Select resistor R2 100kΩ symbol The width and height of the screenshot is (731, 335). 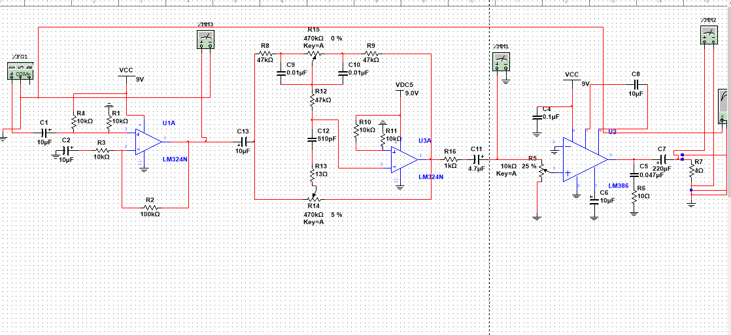point(150,208)
